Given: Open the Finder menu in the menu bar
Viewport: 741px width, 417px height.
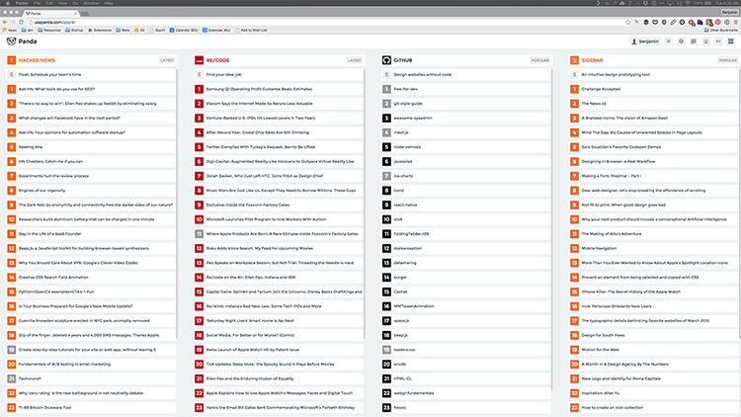Looking at the screenshot, I should (x=22, y=3).
